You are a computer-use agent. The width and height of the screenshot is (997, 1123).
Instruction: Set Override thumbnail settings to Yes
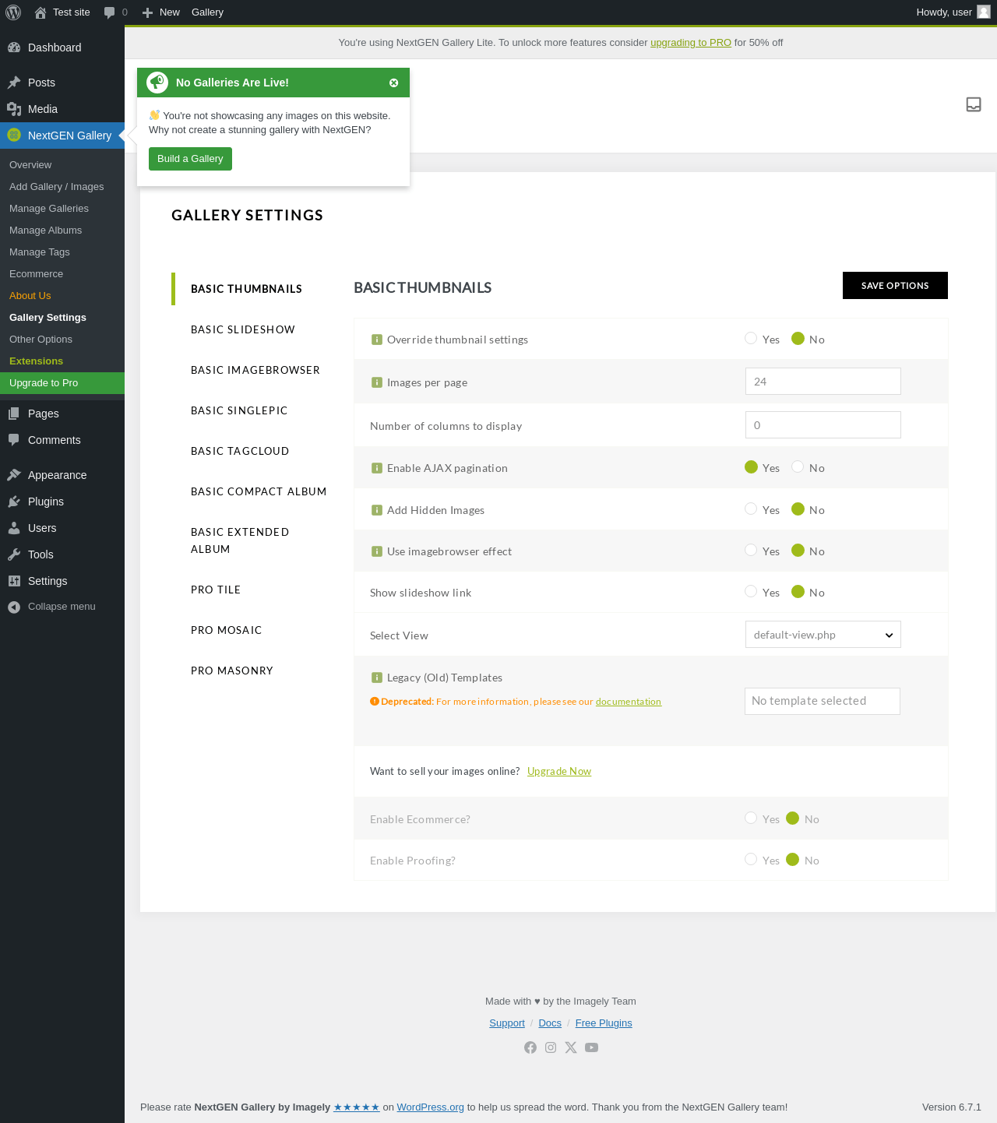tap(751, 338)
